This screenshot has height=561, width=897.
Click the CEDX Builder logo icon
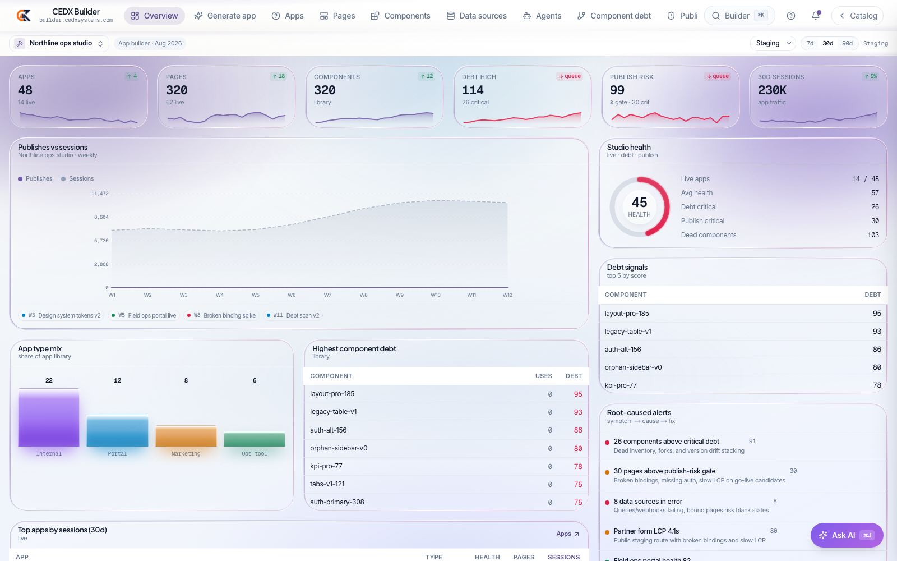[x=24, y=16]
